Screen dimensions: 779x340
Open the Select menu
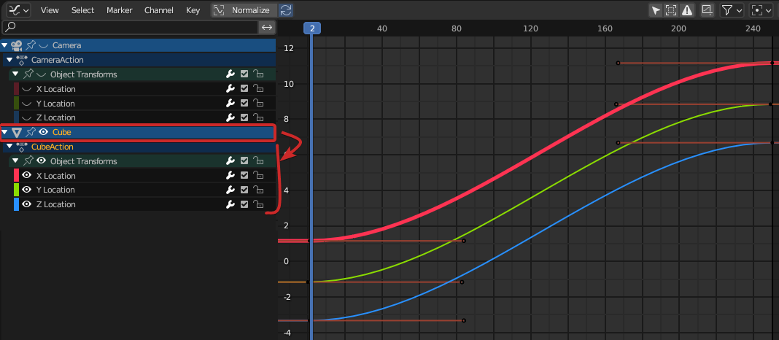[x=82, y=10]
